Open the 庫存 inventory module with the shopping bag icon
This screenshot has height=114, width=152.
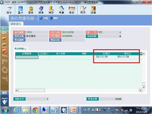(31, 10)
